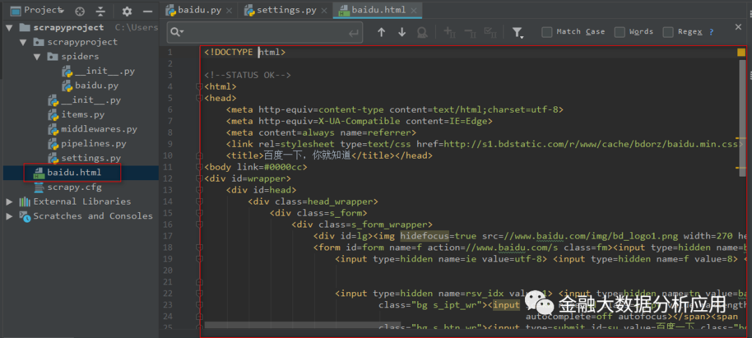752x338 pixels.
Task: Select items.py in the project tree
Action: click(x=76, y=115)
